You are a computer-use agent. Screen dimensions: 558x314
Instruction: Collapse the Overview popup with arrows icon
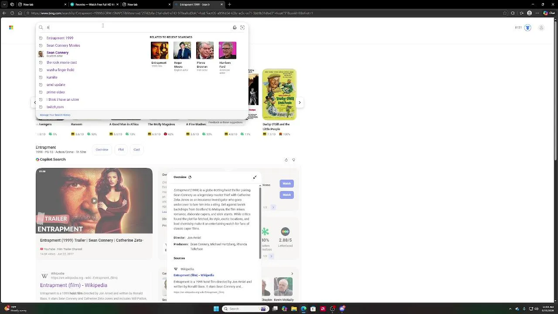point(255,177)
